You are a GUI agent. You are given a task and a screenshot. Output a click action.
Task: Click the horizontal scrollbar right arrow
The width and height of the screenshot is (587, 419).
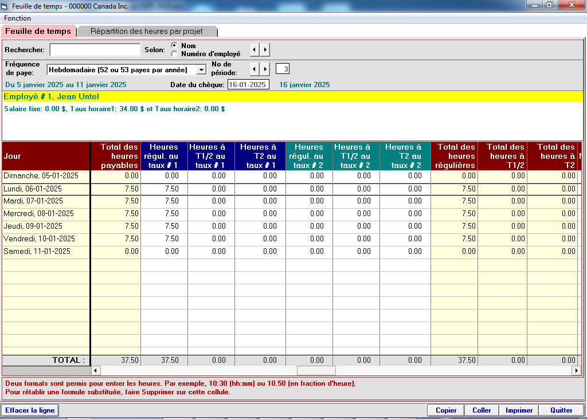tap(576, 371)
